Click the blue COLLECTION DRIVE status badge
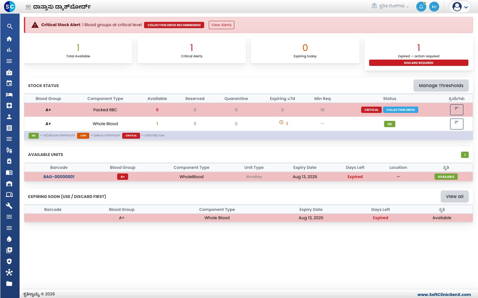Viewport: 478px width, 298px height. 400,110
